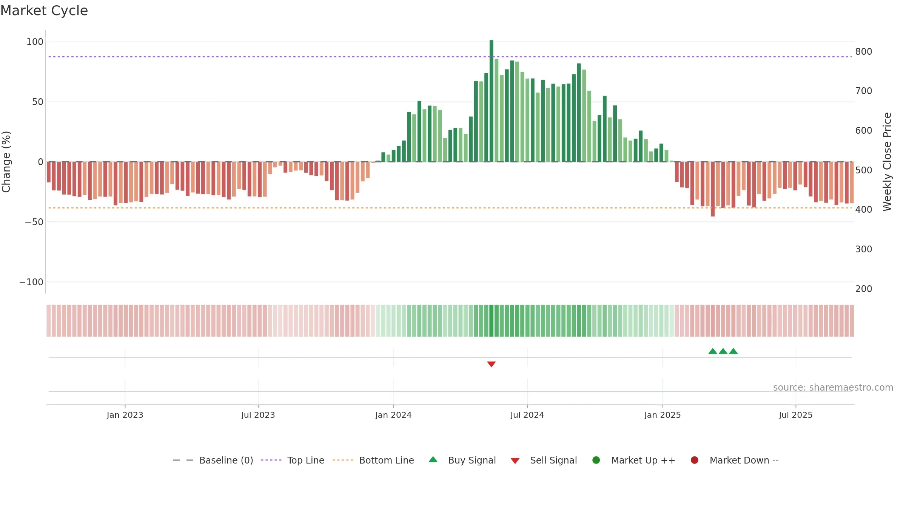
Task: Toggle the Sell Signal legend entry
Action: pyautogui.click(x=544, y=460)
